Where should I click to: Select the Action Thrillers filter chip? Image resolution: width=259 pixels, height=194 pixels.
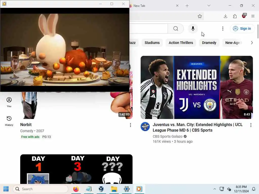tap(181, 43)
